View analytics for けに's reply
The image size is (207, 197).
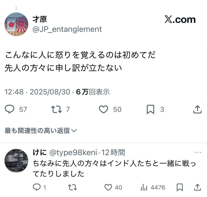144,187
